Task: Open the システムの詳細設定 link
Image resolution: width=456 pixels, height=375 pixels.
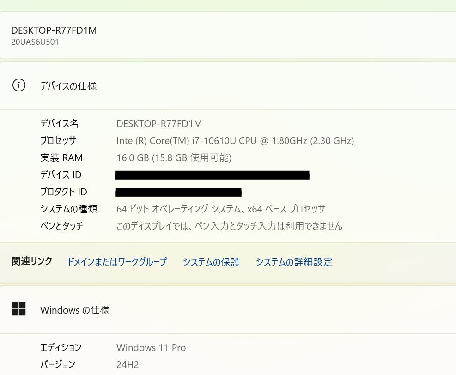Action: pos(294,262)
